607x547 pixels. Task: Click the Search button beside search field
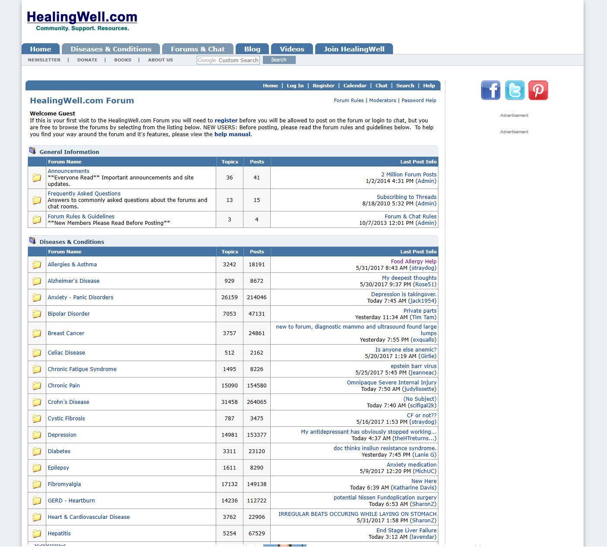point(279,60)
